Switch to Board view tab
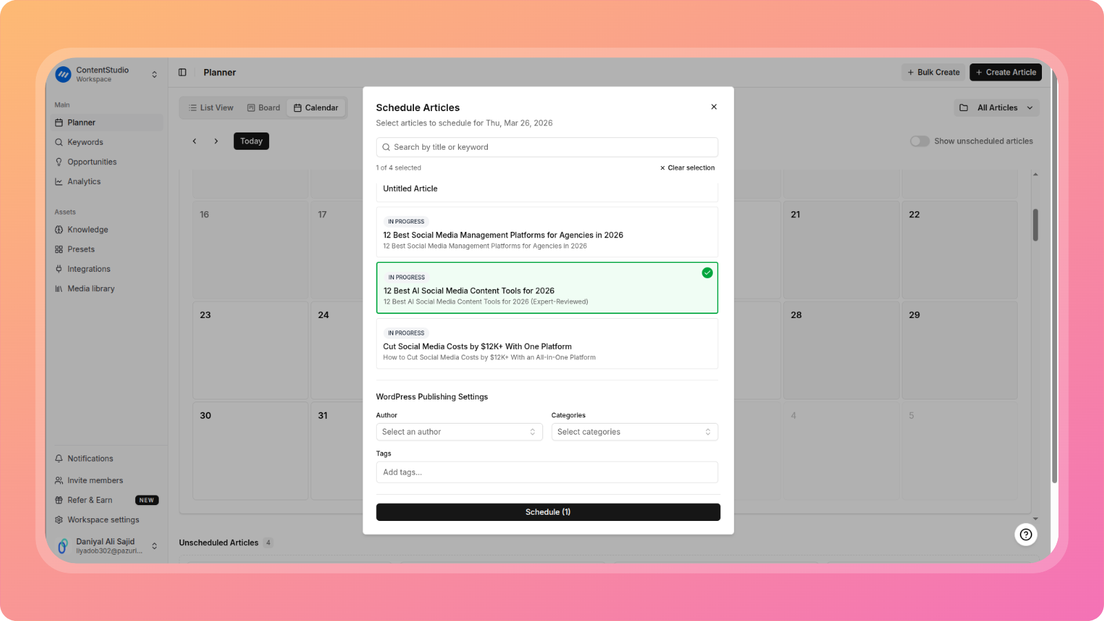The image size is (1104, 621). [264, 108]
